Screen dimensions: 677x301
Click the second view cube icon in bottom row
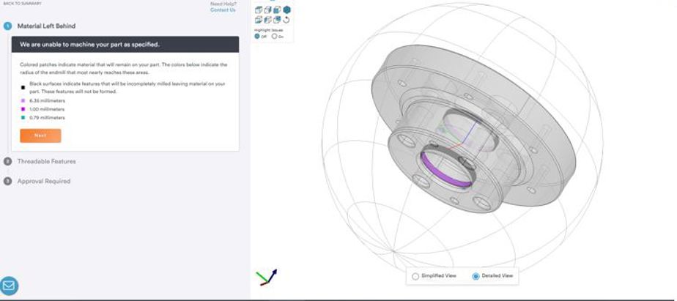pos(267,20)
